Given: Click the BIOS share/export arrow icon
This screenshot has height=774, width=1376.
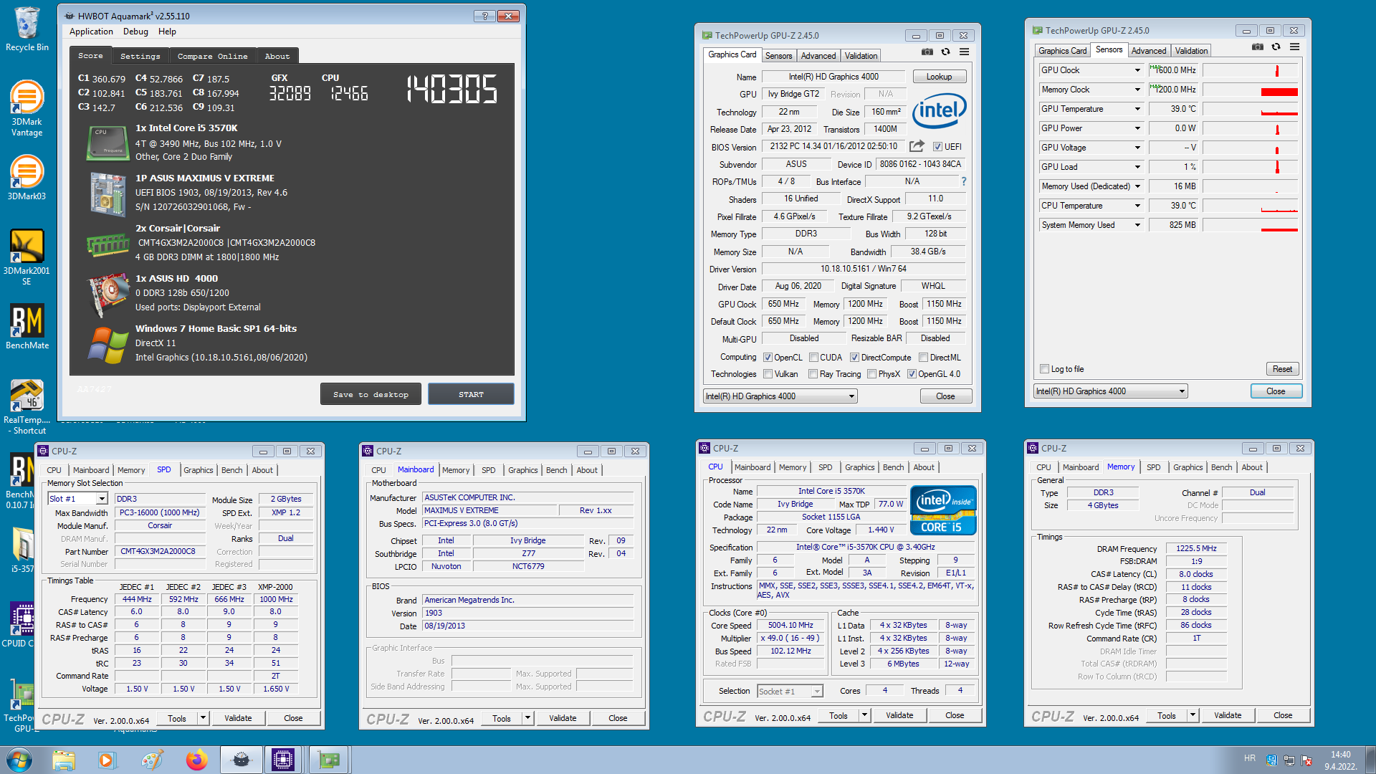Looking at the screenshot, I should (917, 146).
